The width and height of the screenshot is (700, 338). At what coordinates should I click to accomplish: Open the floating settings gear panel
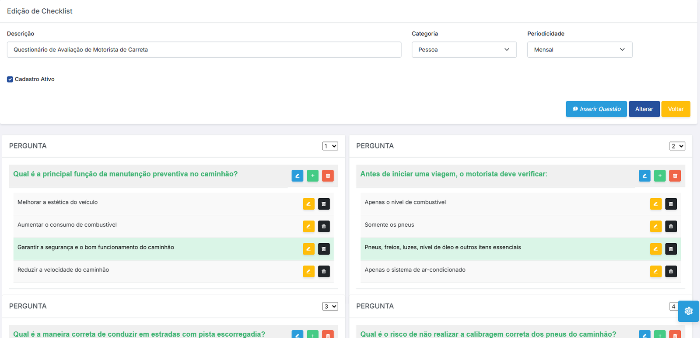[688, 311]
